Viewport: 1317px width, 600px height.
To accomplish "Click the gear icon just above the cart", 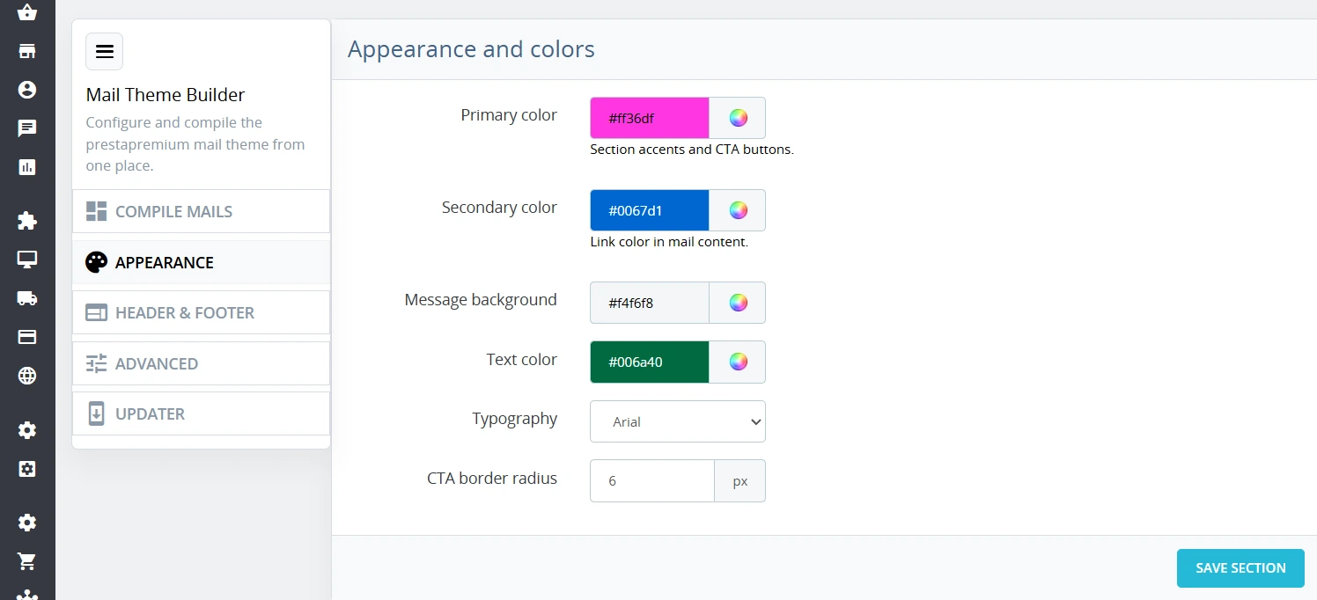I will point(27,523).
